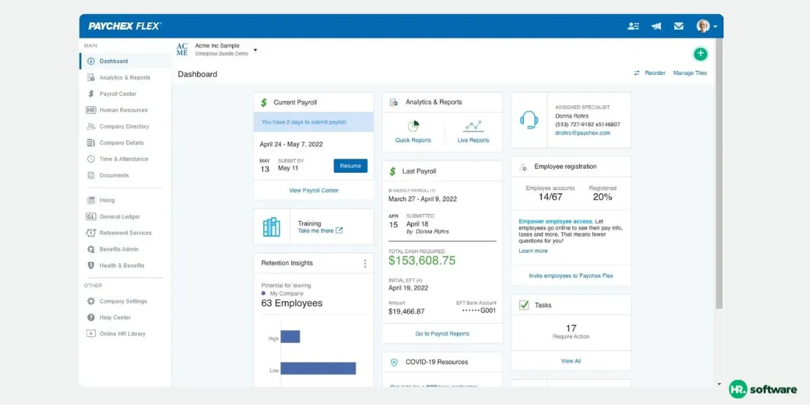Click the Paychex Flex logo

click(125, 26)
